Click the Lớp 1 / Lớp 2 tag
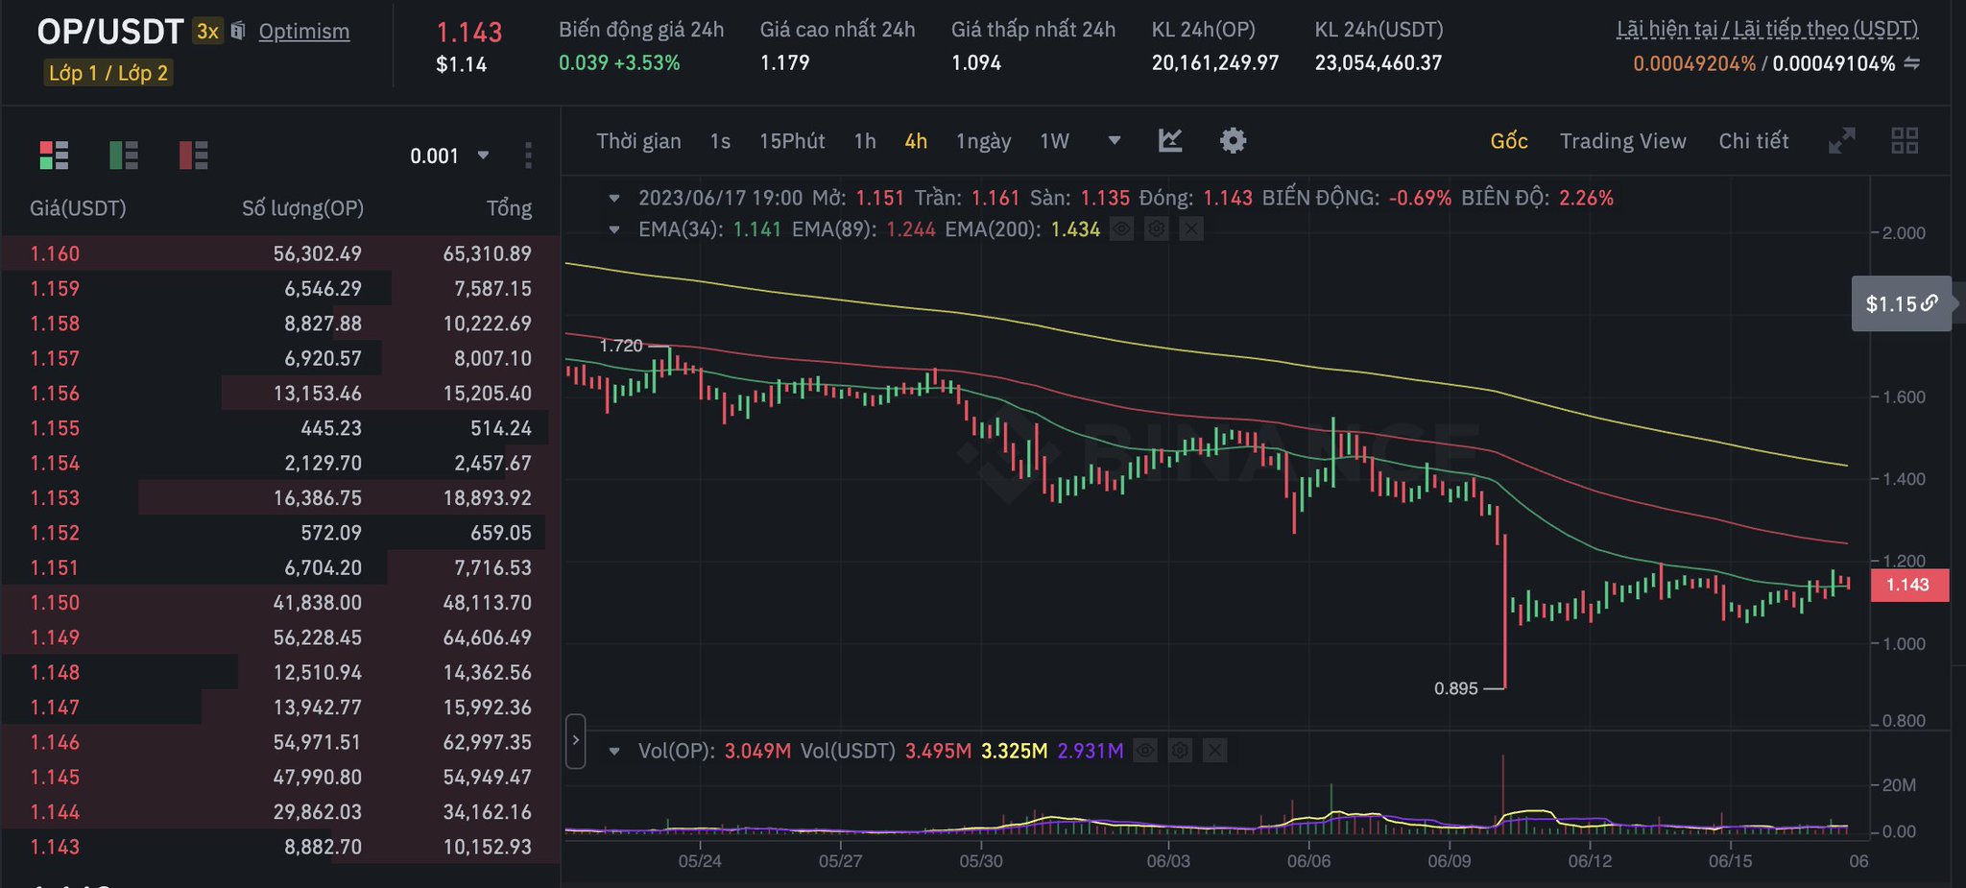The height and width of the screenshot is (888, 1966). [x=108, y=73]
